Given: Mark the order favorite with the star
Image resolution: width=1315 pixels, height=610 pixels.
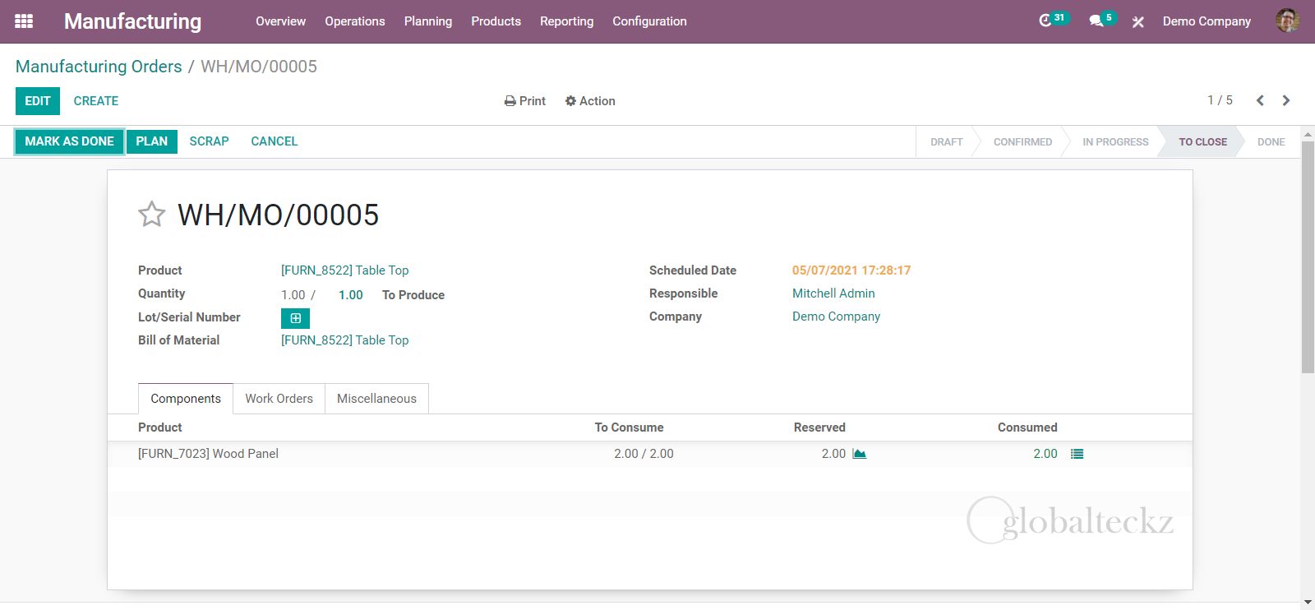Looking at the screenshot, I should (x=151, y=215).
